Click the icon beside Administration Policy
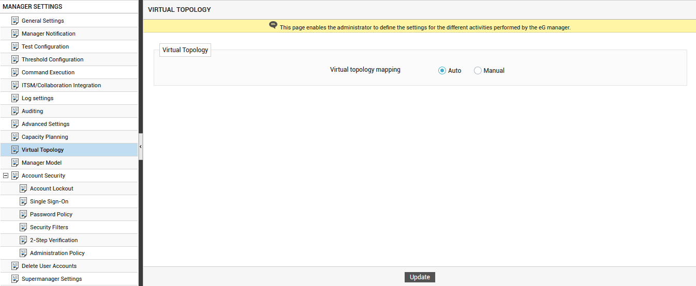Image resolution: width=696 pixels, height=286 pixels. [x=23, y=253]
